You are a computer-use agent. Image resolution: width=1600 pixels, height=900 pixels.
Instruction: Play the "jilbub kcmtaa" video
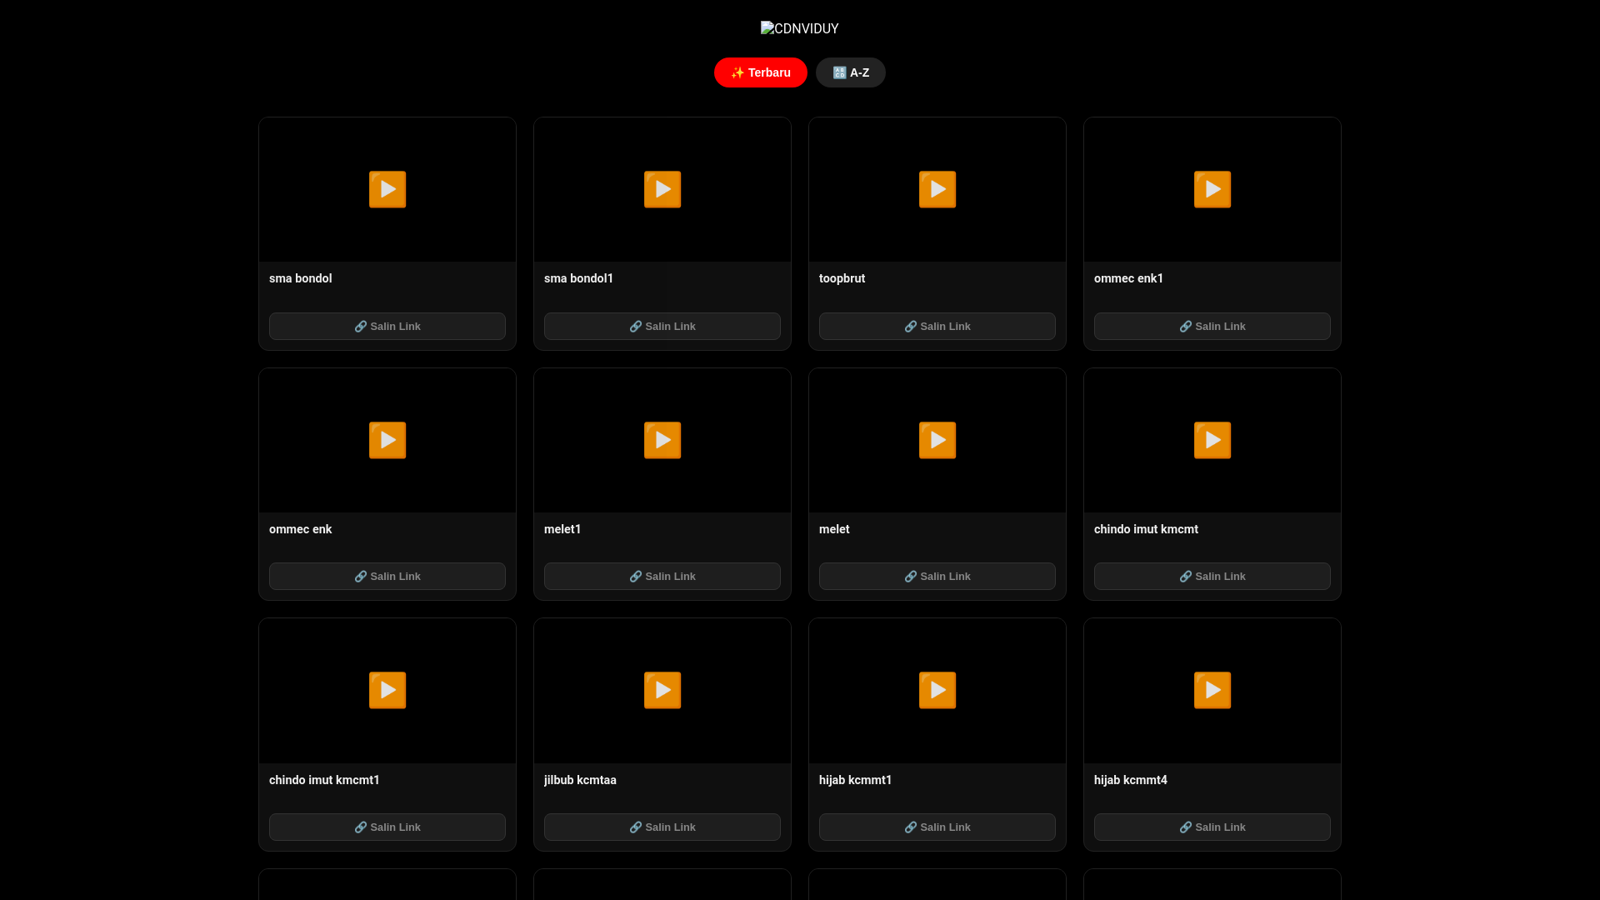pos(662,690)
